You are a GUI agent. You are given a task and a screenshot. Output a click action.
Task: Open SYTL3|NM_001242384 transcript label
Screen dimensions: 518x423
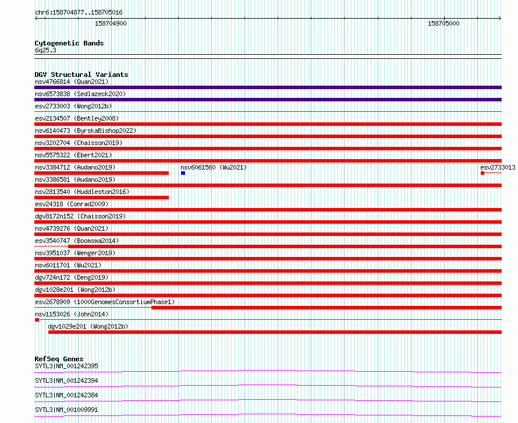pos(66,395)
